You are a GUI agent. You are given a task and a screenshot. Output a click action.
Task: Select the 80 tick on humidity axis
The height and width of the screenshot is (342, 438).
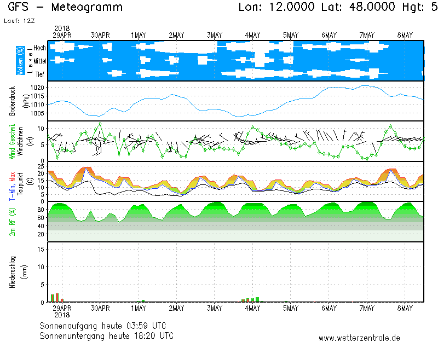click(x=41, y=210)
